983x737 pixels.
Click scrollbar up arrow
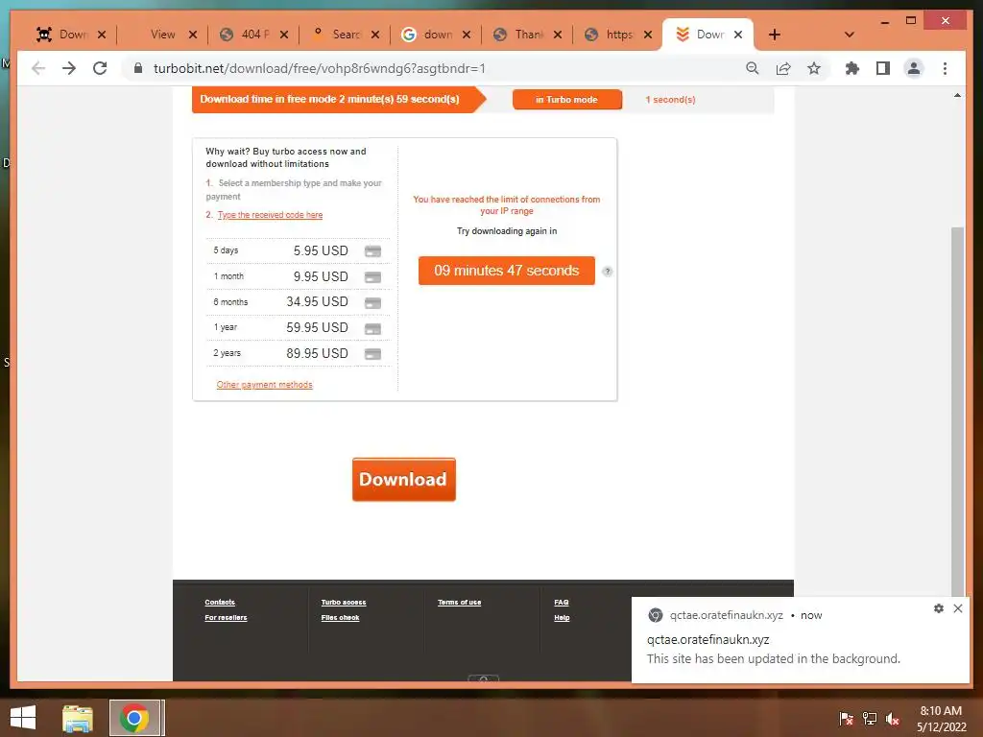click(957, 95)
